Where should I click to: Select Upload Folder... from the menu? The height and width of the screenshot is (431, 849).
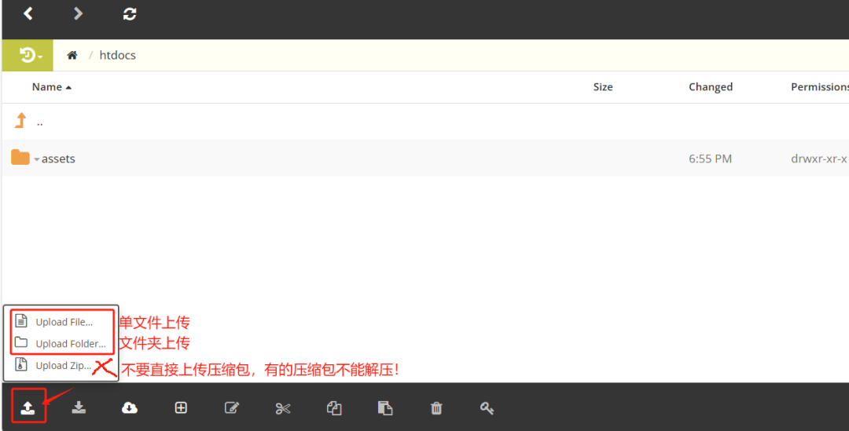pos(69,344)
